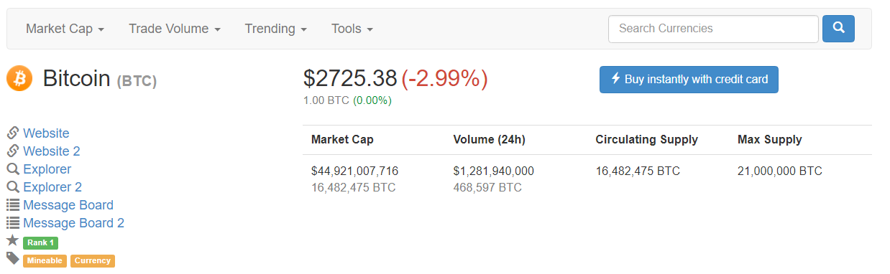Visit the Website 2 link
The image size is (890, 274).
[x=52, y=151]
